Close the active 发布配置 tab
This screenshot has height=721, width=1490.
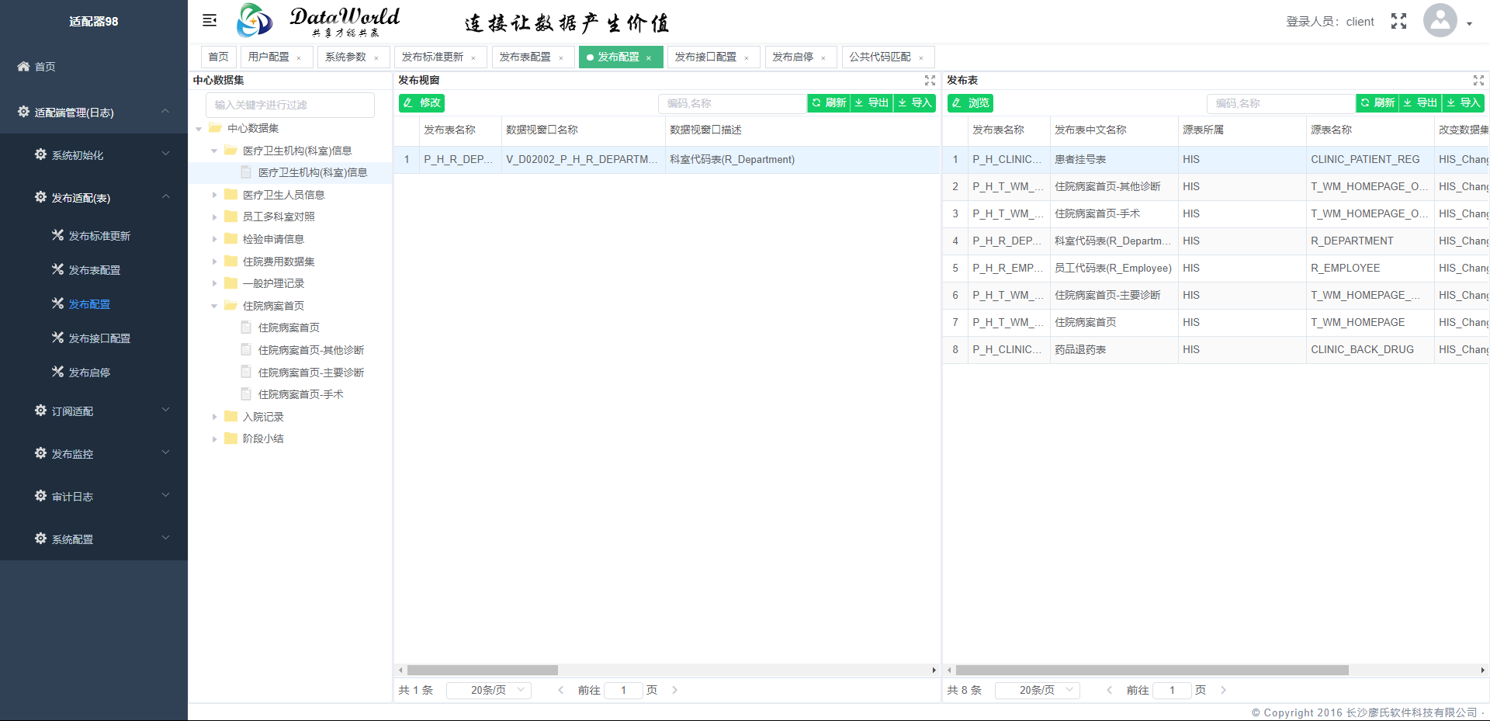click(649, 58)
